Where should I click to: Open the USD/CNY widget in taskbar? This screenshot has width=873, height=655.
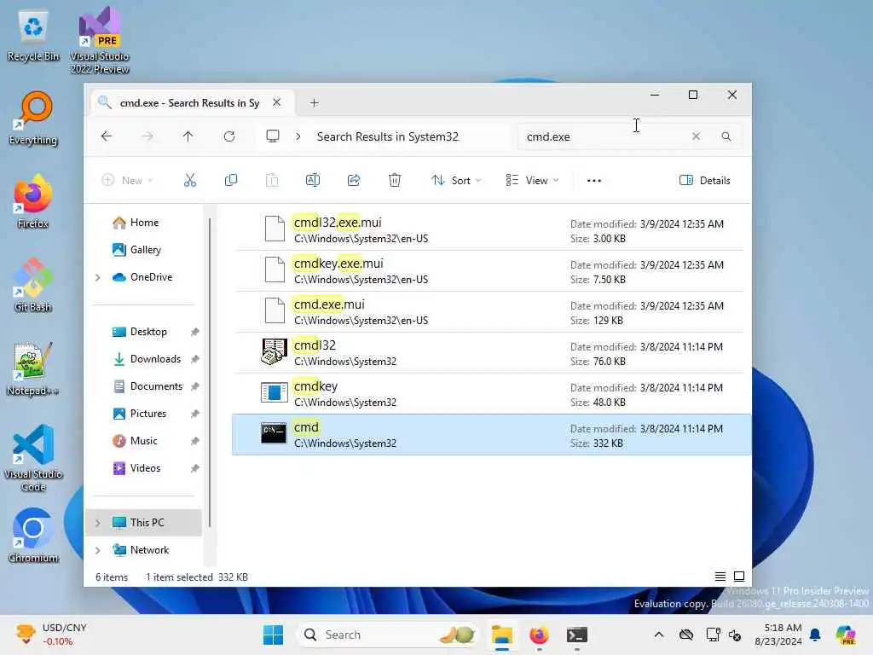pos(51,635)
